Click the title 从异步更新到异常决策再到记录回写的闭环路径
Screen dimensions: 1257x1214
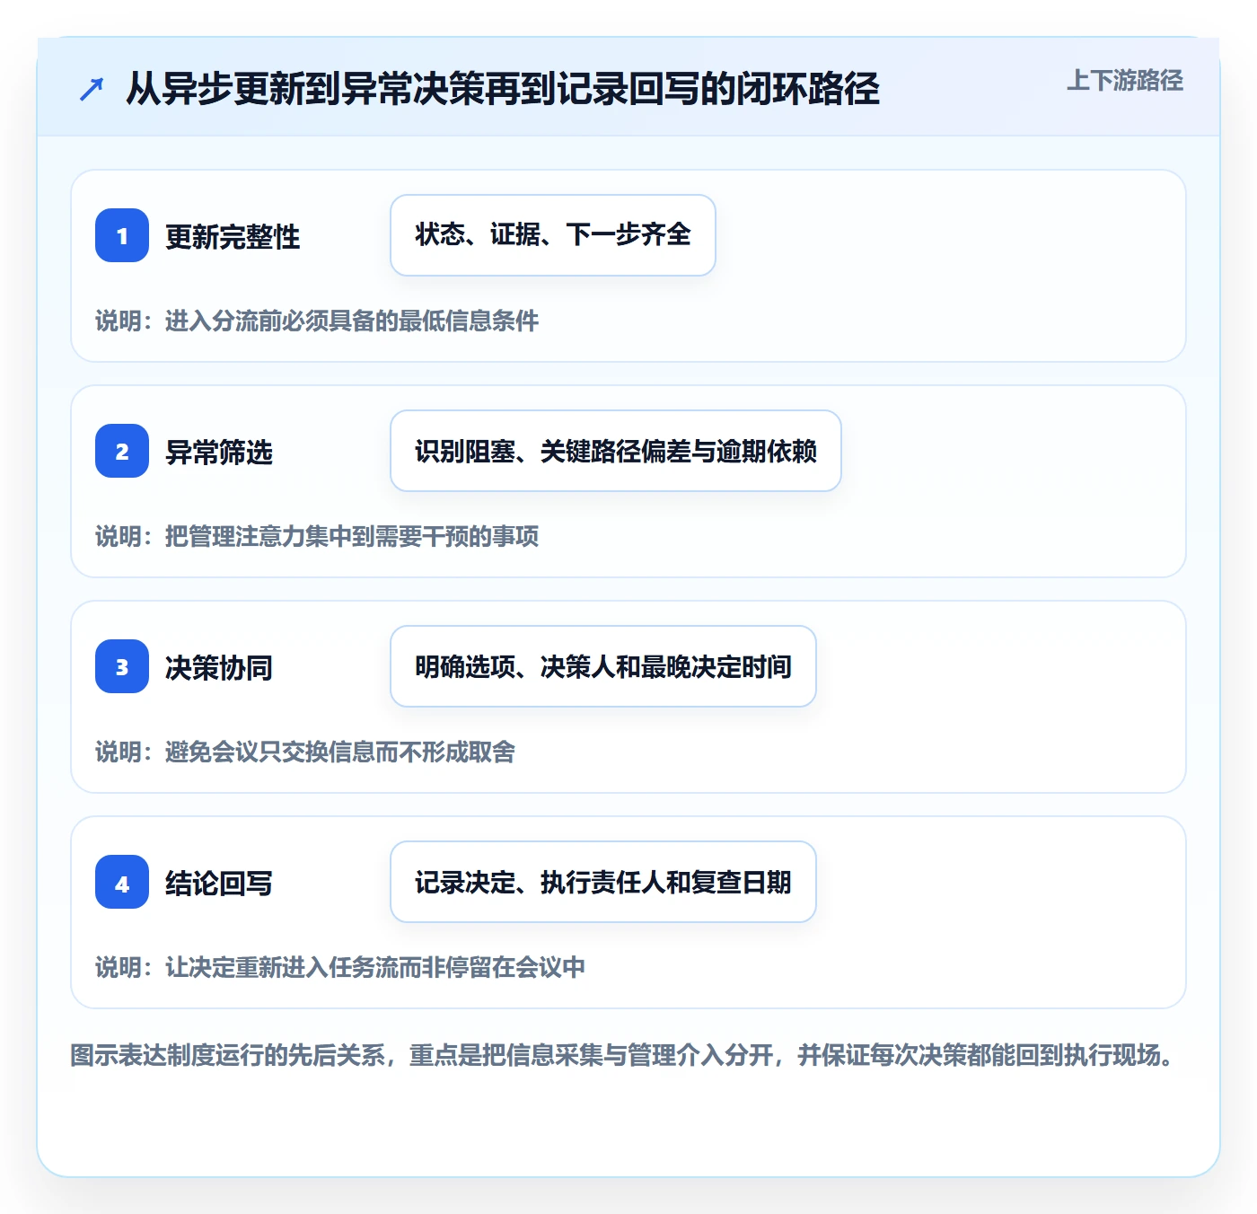[x=502, y=89]
